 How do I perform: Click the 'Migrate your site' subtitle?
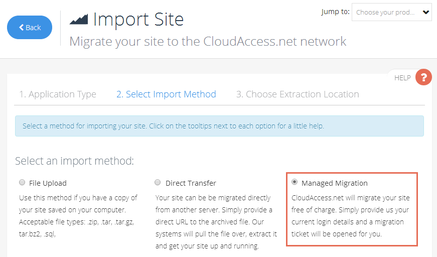(x=208, y=42)
